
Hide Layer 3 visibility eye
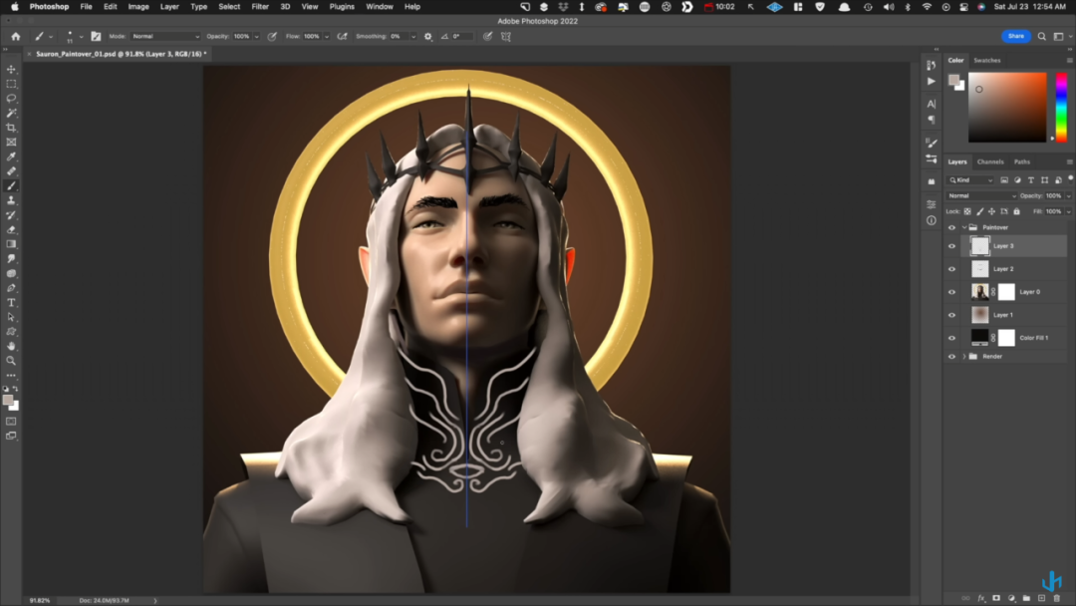(x=951, y=246)
